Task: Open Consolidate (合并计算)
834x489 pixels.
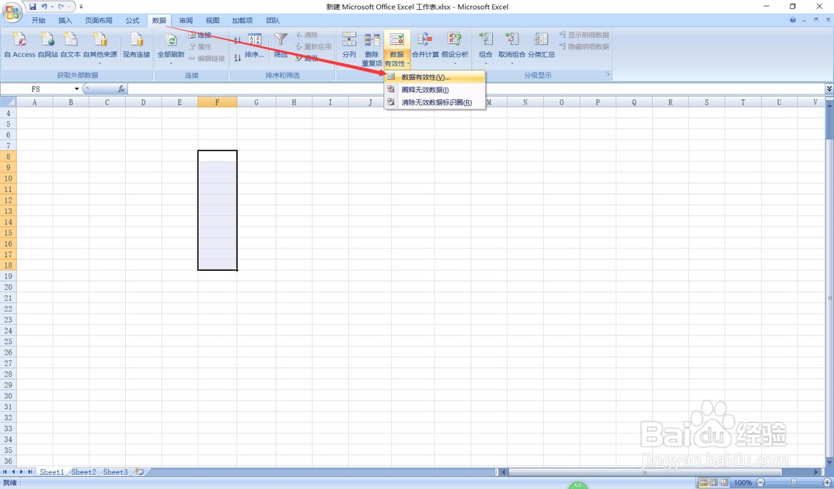Action: [x=425, y=45]
